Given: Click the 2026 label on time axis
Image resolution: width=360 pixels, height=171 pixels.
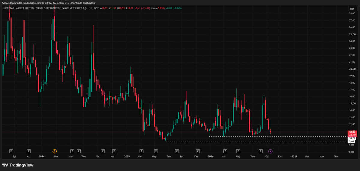Looking at the screenshot, I should (211, 156).
